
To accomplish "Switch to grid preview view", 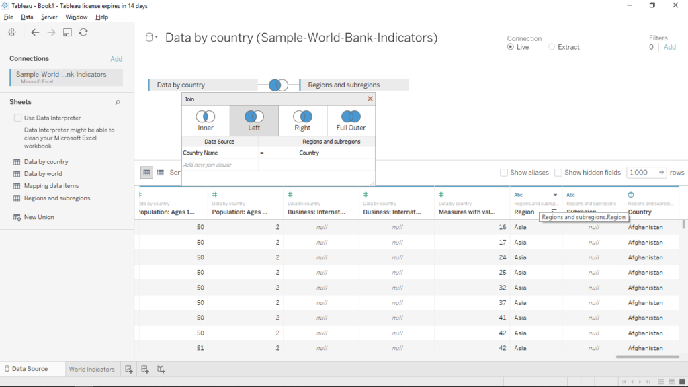I will [x=146, y=173].
